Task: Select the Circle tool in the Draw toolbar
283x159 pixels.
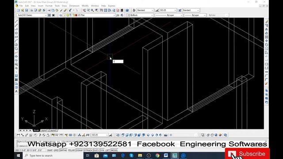Action: pos(16,45)
